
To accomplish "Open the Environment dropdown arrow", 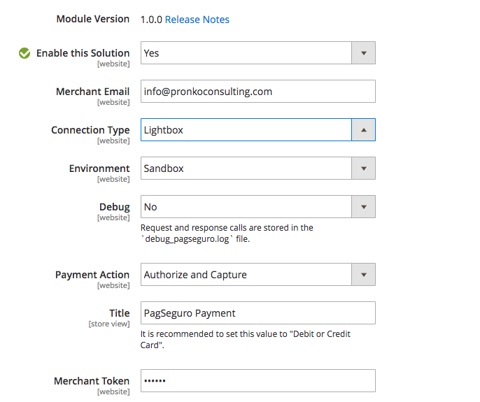I will [x=363, y=168].
